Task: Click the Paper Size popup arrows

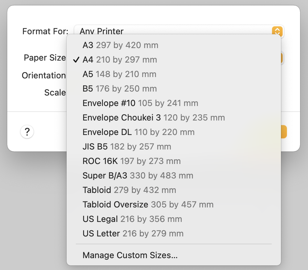Action: click(x=282, y=58)
